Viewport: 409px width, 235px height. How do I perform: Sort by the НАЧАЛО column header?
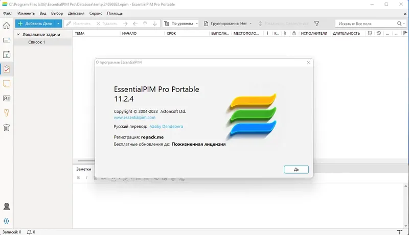[x=129, y=33]
